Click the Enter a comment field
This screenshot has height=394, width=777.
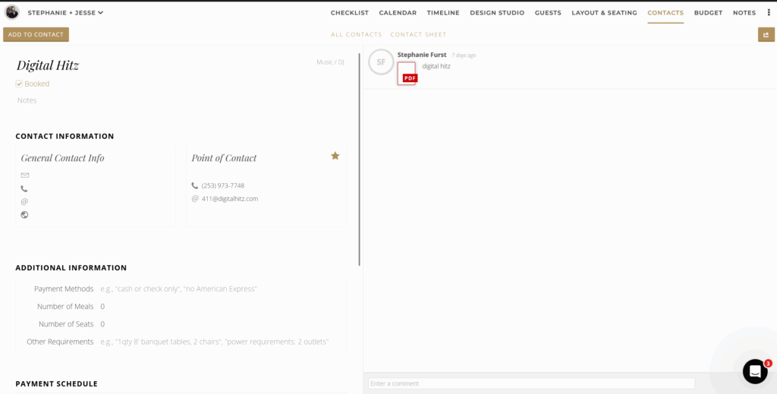point(531,383)
